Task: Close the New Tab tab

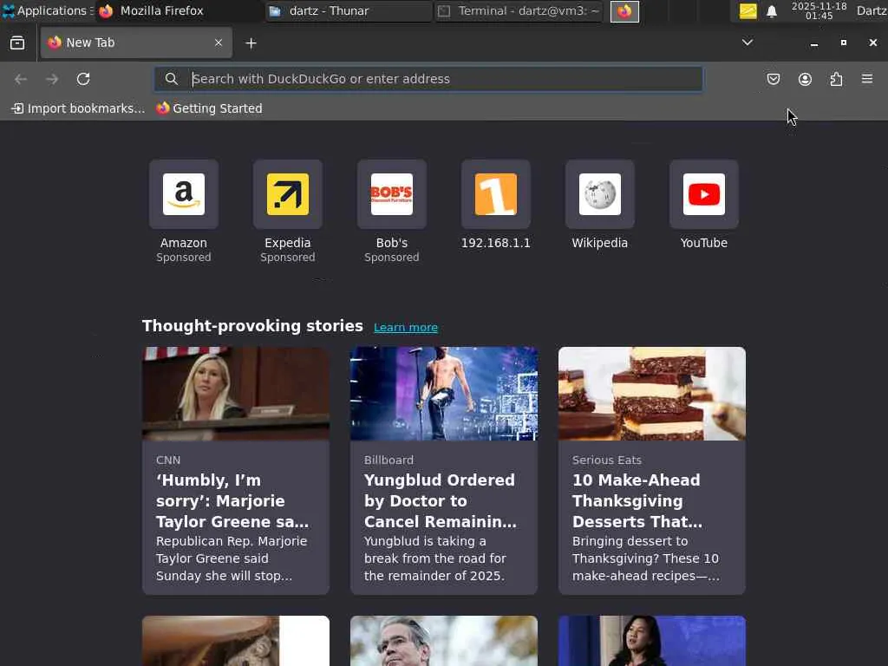Action: pyautogui.click(x=219, y=42)
